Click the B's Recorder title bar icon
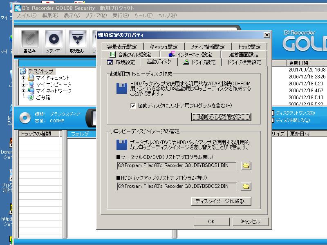The height and width of the screenshot is (245, 327). tap(18, 8)
